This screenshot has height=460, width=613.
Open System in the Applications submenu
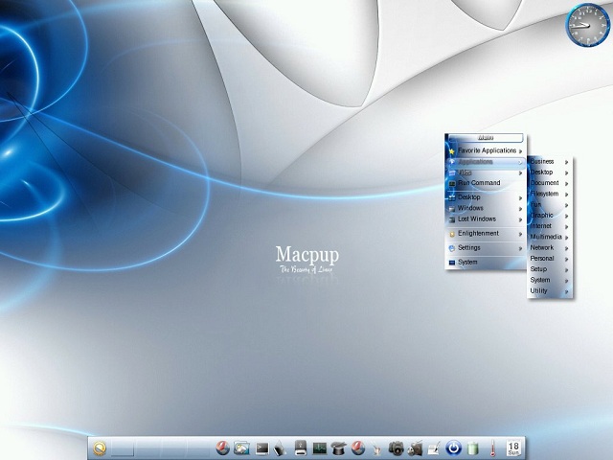click(x=549, y=280)
